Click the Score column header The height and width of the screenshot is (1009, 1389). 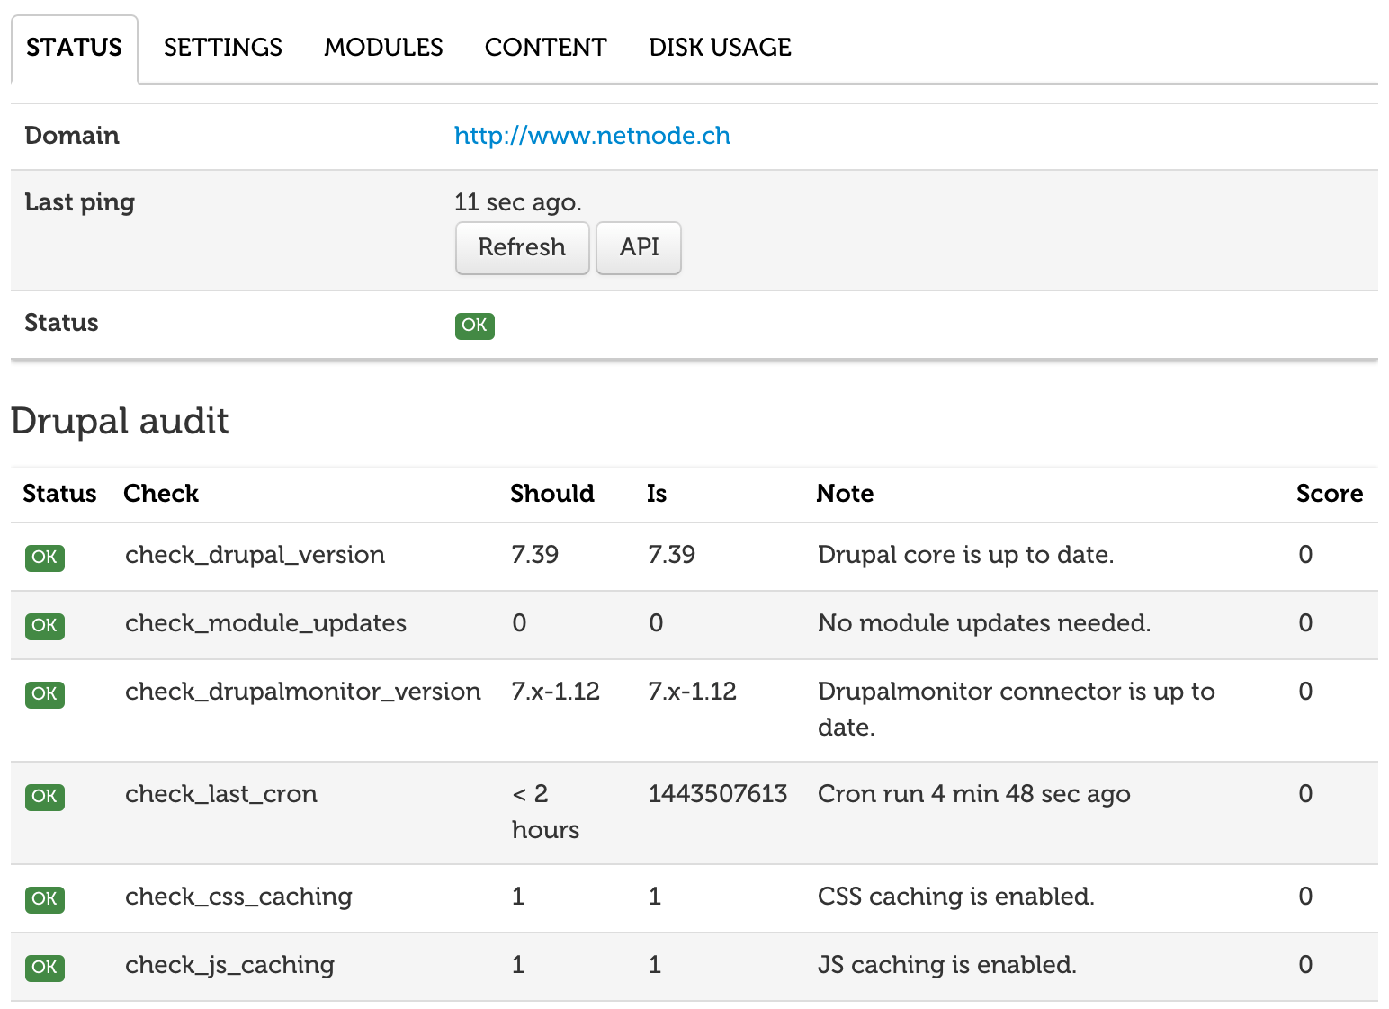pyautogui.click(x=1330, y=493)
